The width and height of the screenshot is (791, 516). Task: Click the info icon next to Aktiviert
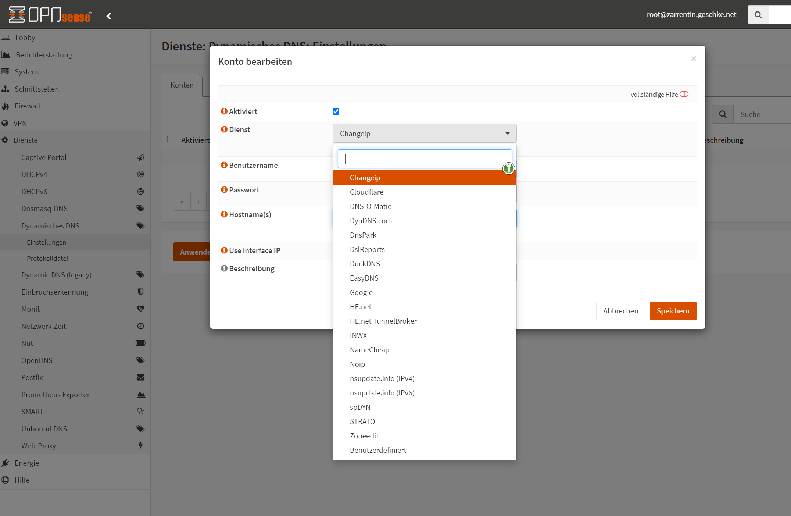tap(224, 111)
